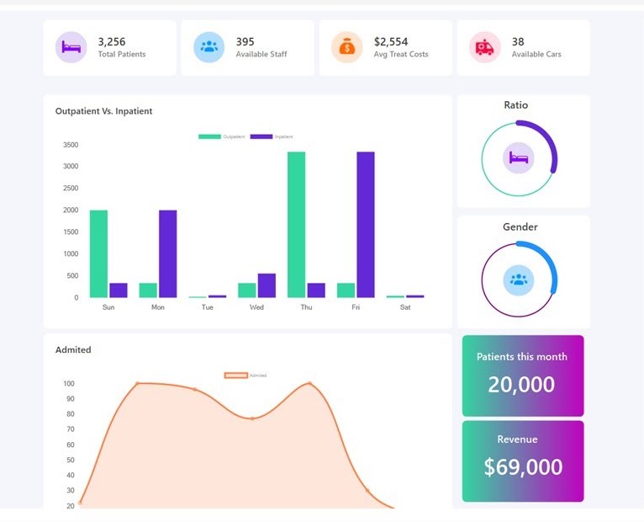Click the tall Thursday Outpatient green bar

pyautogui.click(x=296, y=224)
